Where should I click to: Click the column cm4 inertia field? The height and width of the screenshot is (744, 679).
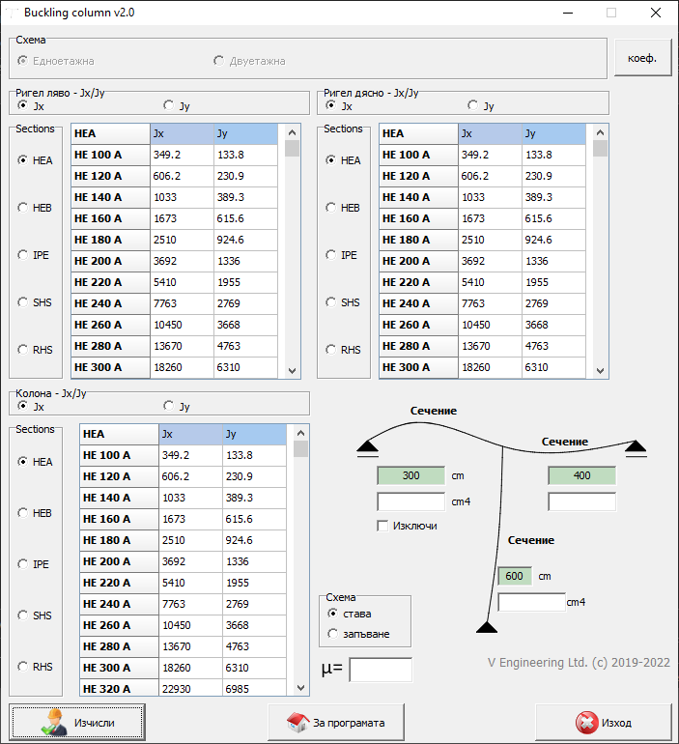[x=530, y=602]
